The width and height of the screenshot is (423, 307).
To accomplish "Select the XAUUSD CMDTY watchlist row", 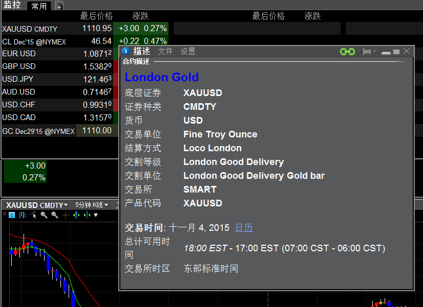I will (x=84, y=29).
